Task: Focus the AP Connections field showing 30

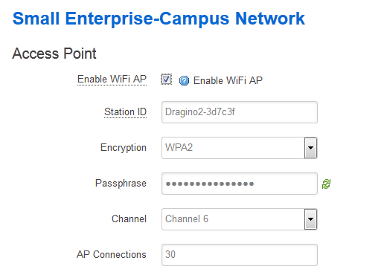Action: [240, 255]
